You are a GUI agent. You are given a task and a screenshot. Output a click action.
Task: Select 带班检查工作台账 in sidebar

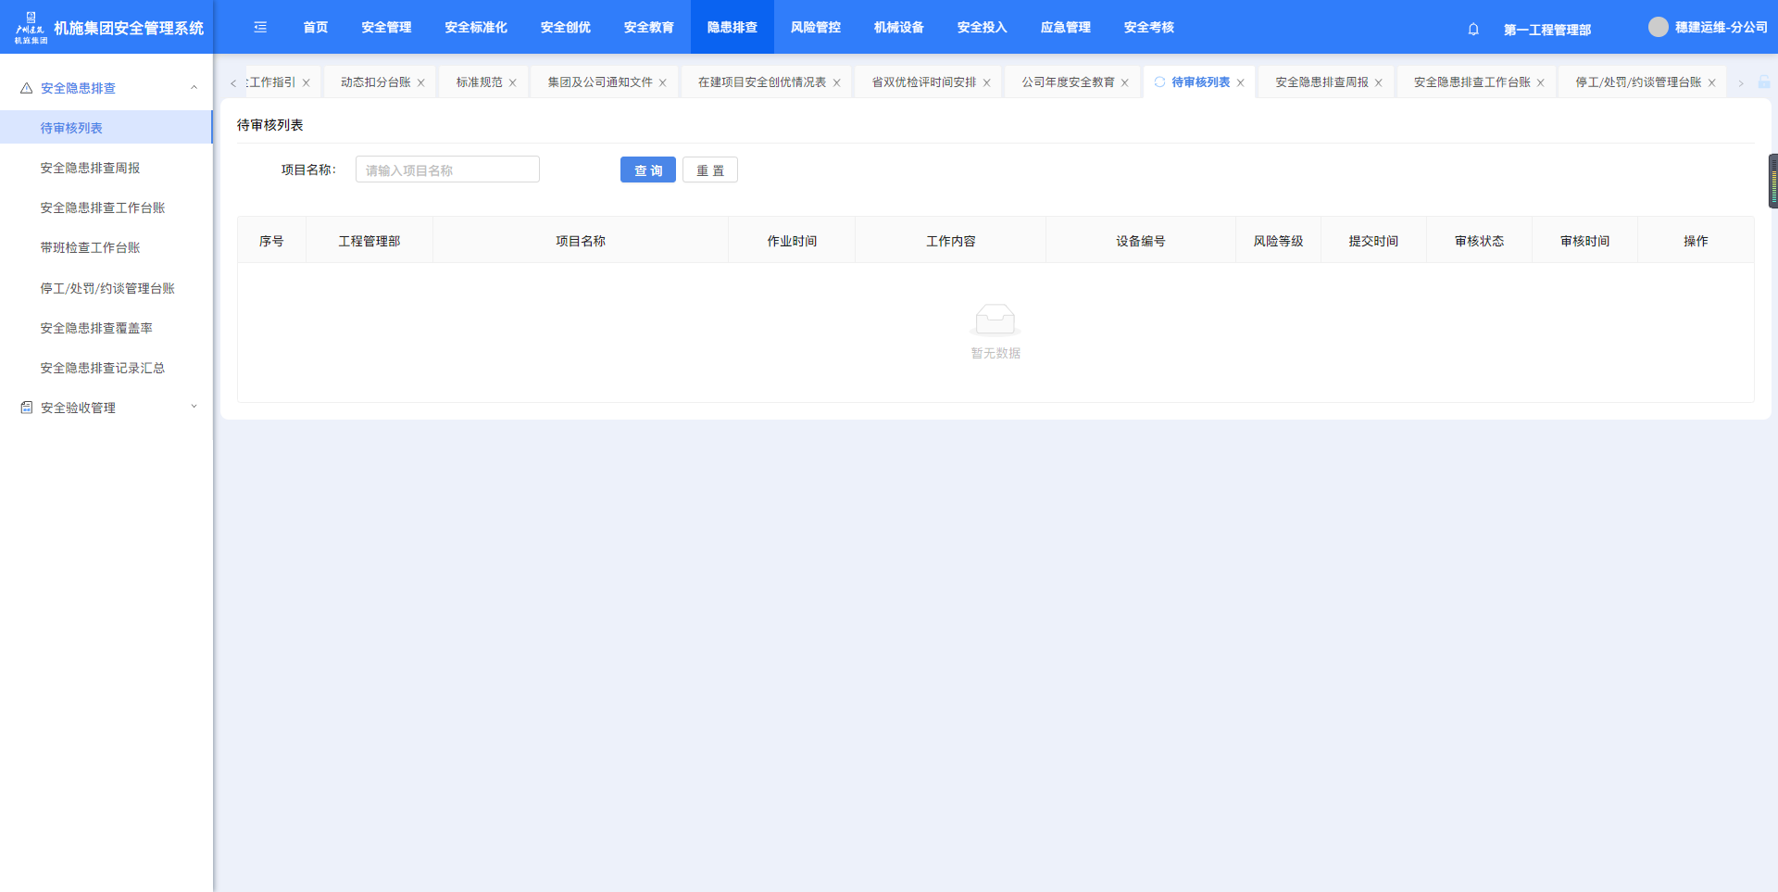(90, 248)
